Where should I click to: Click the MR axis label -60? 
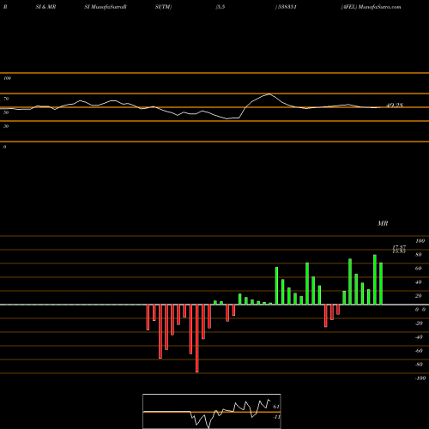pyautogui.click(x=419, y=351)
